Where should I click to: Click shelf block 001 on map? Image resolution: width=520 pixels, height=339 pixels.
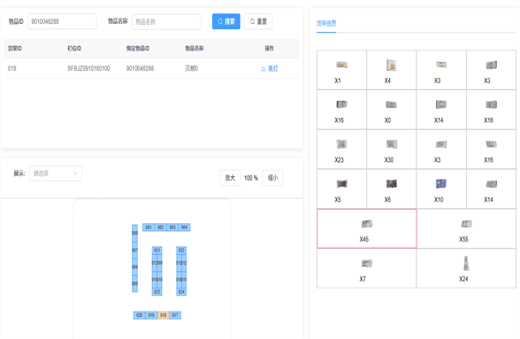point(149,227)
